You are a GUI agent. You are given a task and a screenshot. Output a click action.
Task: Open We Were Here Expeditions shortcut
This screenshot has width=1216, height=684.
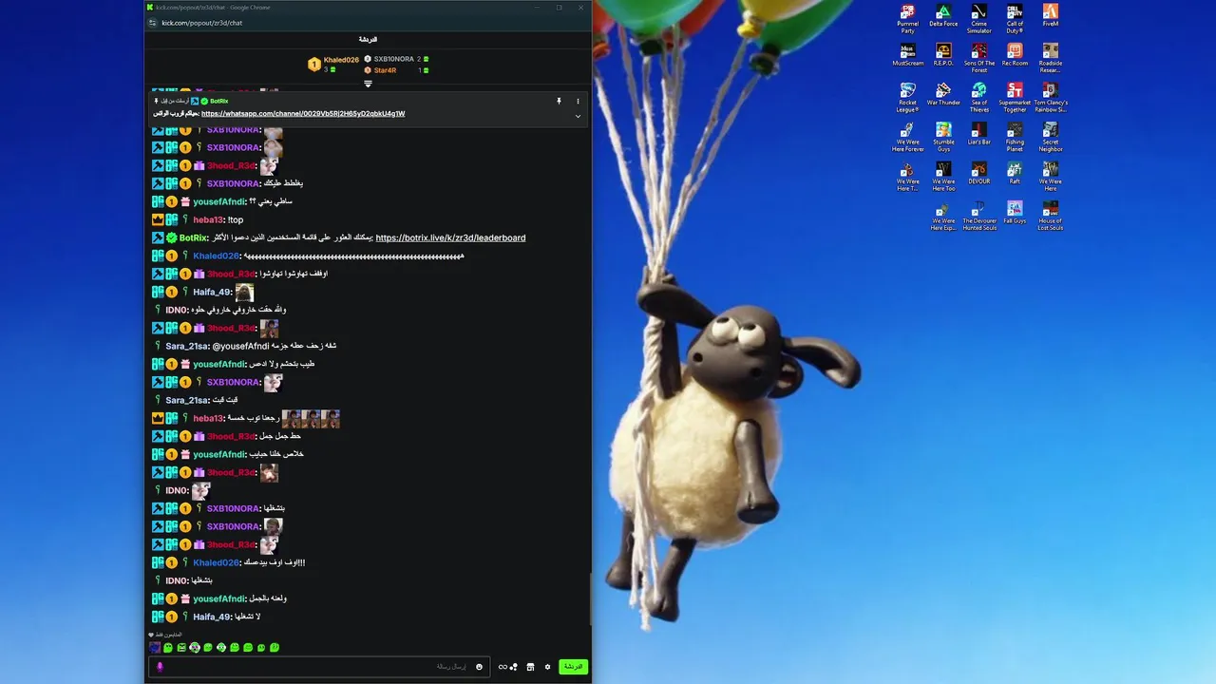point(943,217)
